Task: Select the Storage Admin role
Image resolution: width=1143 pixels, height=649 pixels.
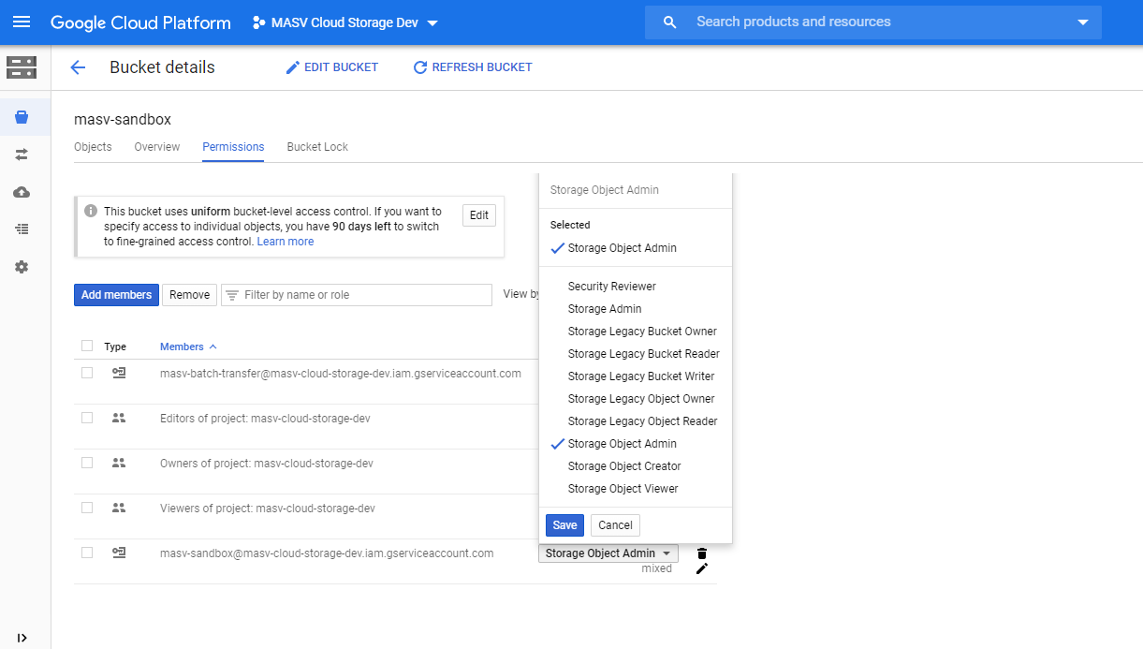Action: (x=605, y=309)
